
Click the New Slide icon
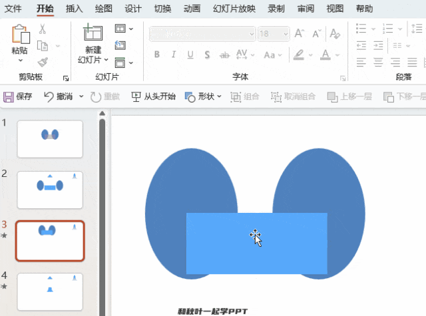(93, 33)
